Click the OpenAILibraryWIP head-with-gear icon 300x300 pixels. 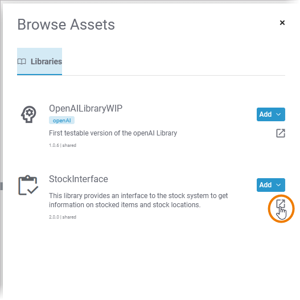pos(28,114)
